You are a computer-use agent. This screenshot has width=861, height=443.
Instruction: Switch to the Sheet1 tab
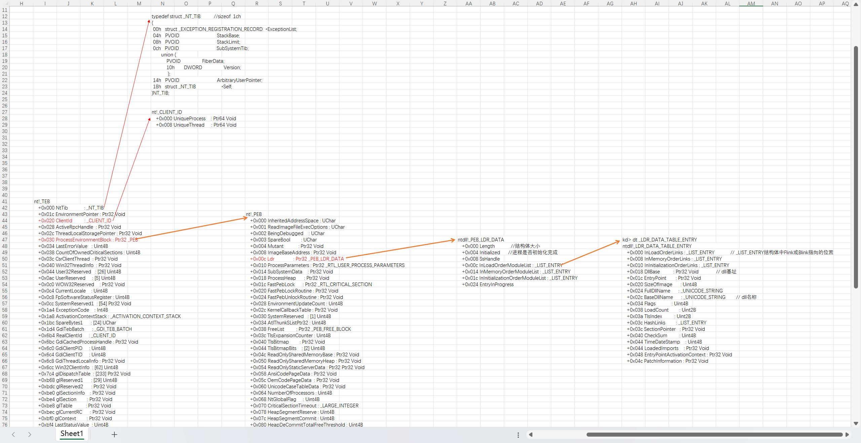pyautogui.click(x=72, y=434)
